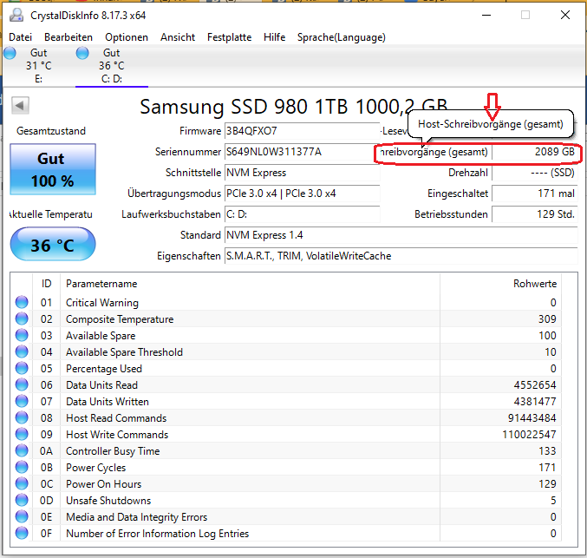The height and width of the screenshot is (558, 587).
Task: Click the status orb for Host Read Commands
Action: tap(22, 417)
